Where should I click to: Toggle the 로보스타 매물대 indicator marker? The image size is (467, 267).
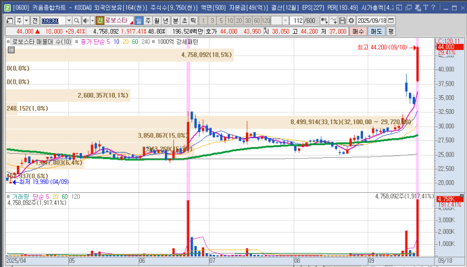click(x=8, y=42)
